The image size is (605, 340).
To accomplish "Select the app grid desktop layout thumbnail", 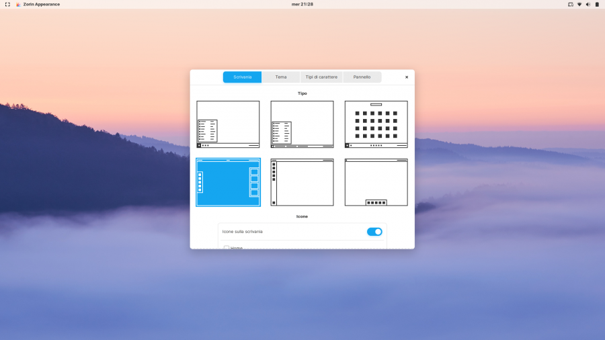I will pyautogui.click(x=376, y=124).
